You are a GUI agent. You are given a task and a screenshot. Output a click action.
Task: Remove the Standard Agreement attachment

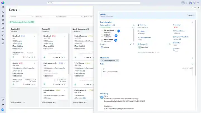tap(117, 60)
